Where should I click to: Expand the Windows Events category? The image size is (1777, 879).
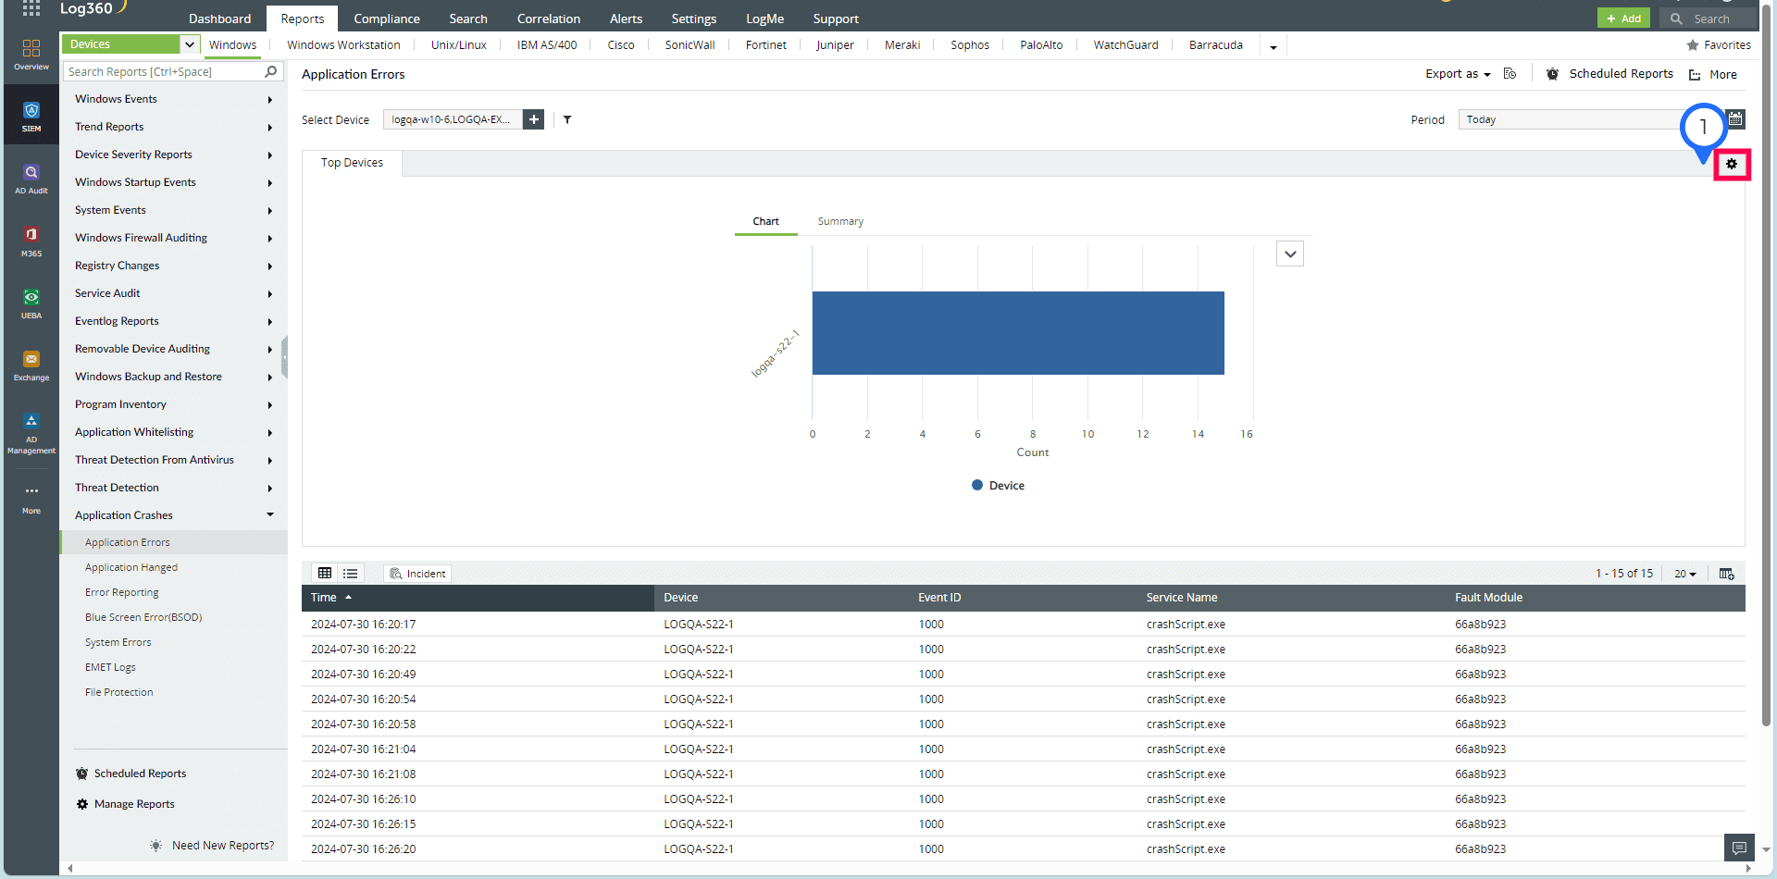click(x=174, y=99)
